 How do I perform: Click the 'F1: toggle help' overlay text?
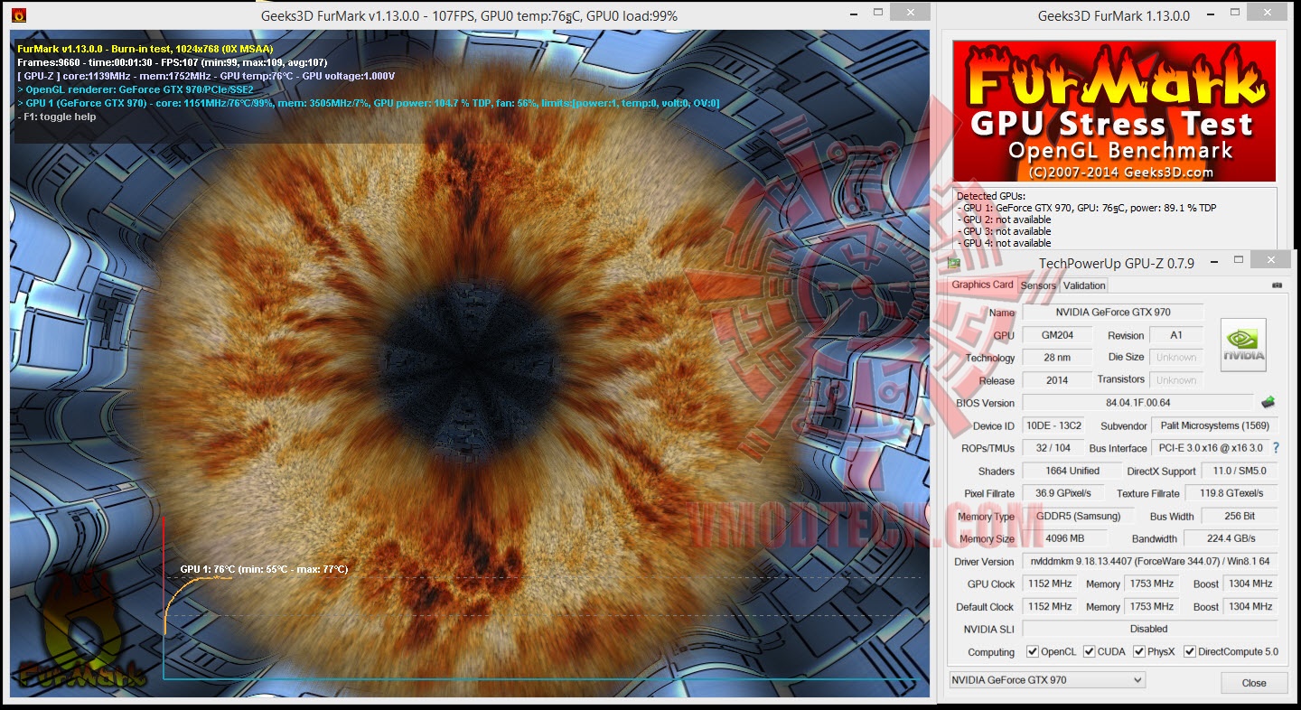click(x=58, y=117)
